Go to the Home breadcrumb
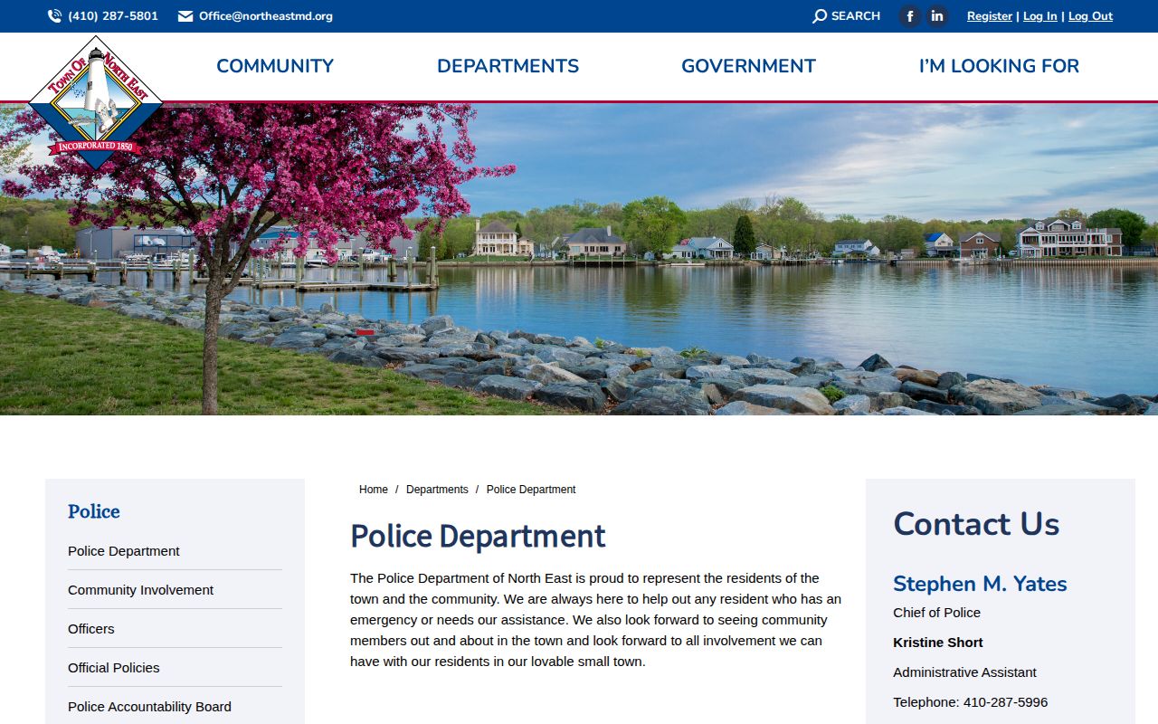The width and height of the screenshot is (1158, 724). (x=374, y=490)
